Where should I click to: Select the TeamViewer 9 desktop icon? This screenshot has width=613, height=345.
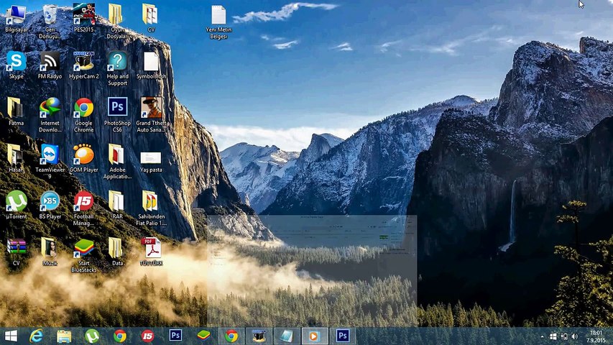click(x=50, y=161)
